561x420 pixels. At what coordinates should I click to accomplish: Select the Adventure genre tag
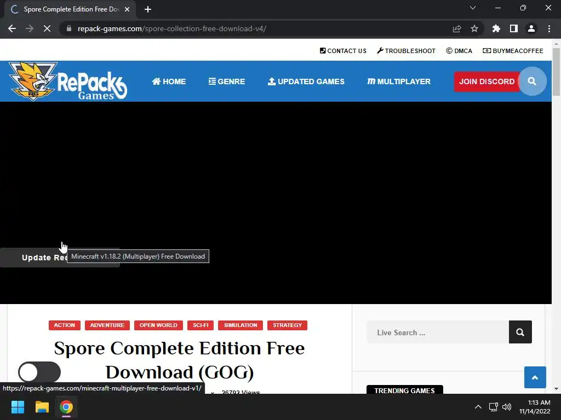(107, 325)
